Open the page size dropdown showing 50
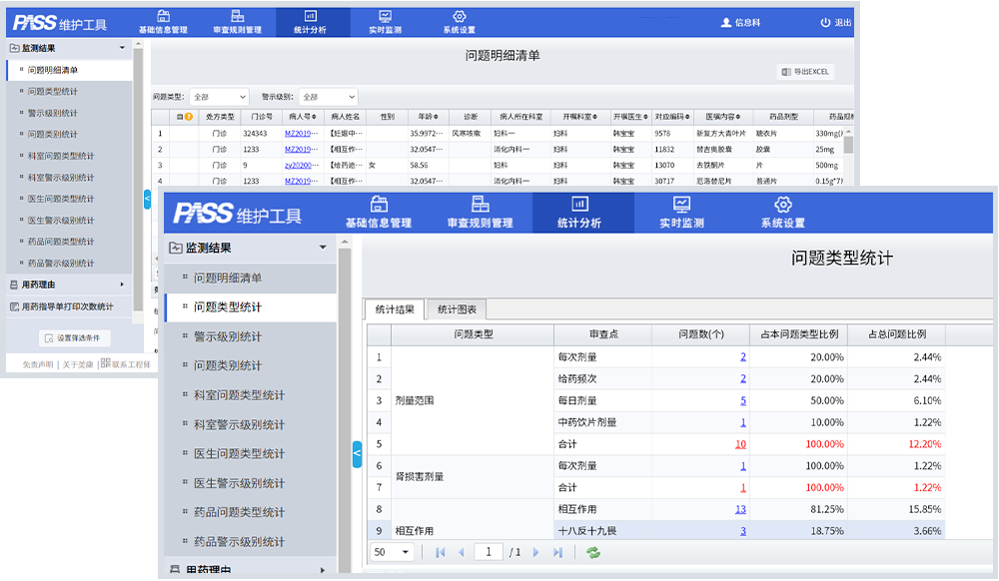999x581 pixels. coord(392,552)
